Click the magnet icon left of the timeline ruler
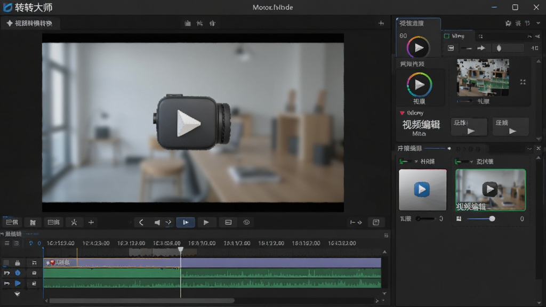Viewport: 546px width, 307px height. [x=30, y=243]
